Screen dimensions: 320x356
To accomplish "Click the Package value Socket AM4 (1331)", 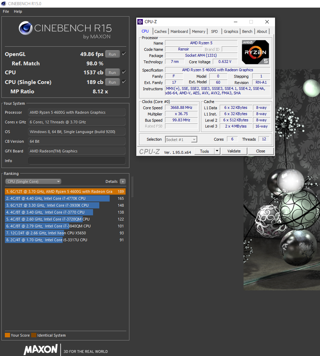I will [201, 55].
